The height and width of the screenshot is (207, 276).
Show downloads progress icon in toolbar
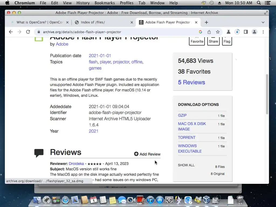(237, 32)
